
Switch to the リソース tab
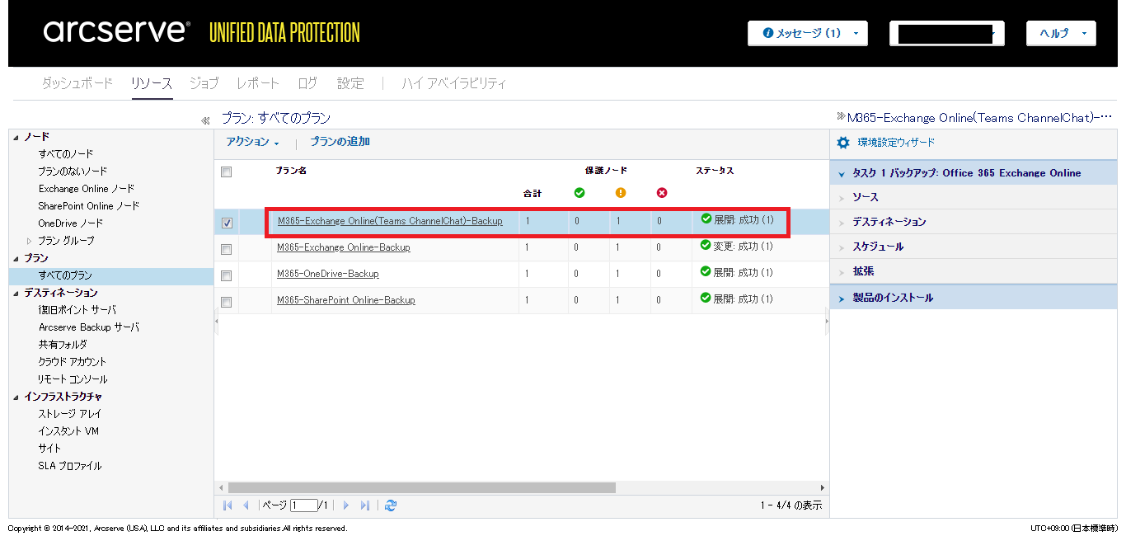(152, 83)
